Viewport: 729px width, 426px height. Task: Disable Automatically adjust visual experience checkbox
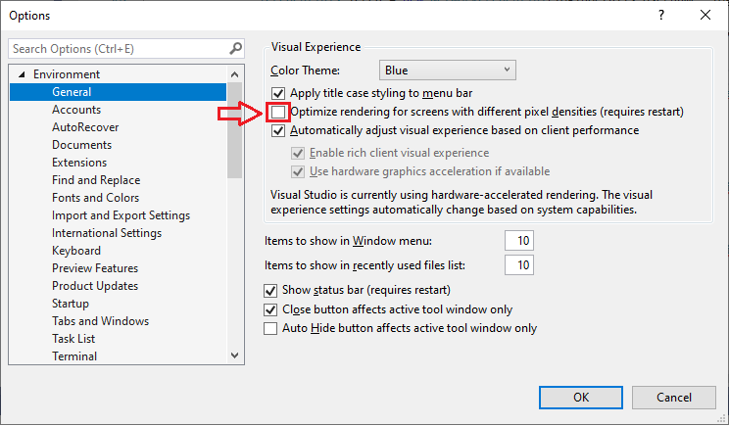278,130
